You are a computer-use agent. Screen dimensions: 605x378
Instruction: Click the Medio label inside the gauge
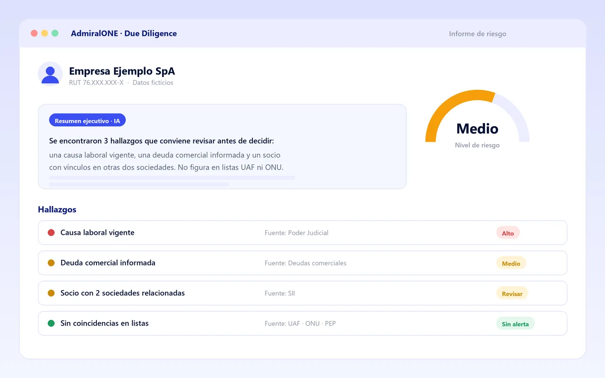[x=477, y=129]
